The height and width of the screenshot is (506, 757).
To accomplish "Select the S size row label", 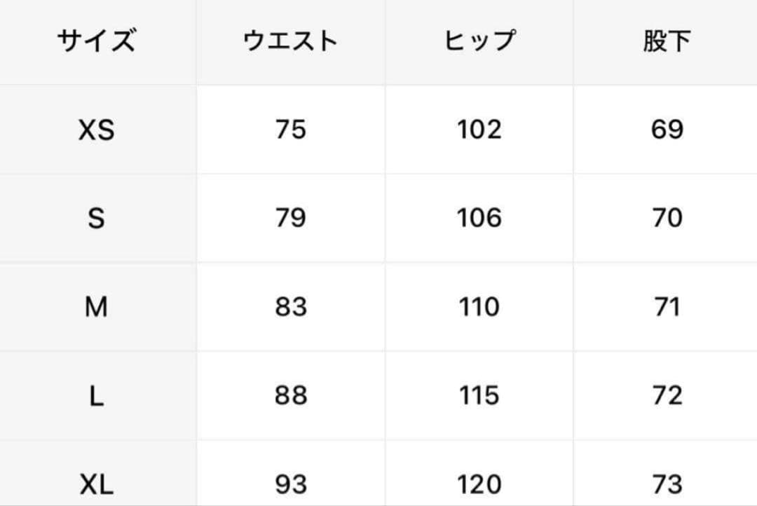I will (x=96, y=218).
